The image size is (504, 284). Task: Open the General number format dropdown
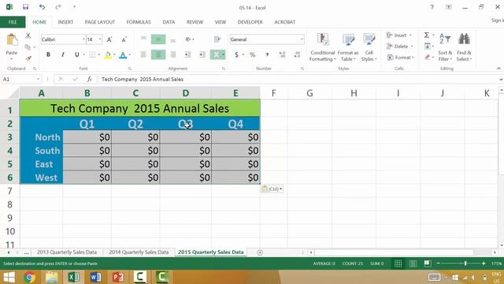coord(302,39)
